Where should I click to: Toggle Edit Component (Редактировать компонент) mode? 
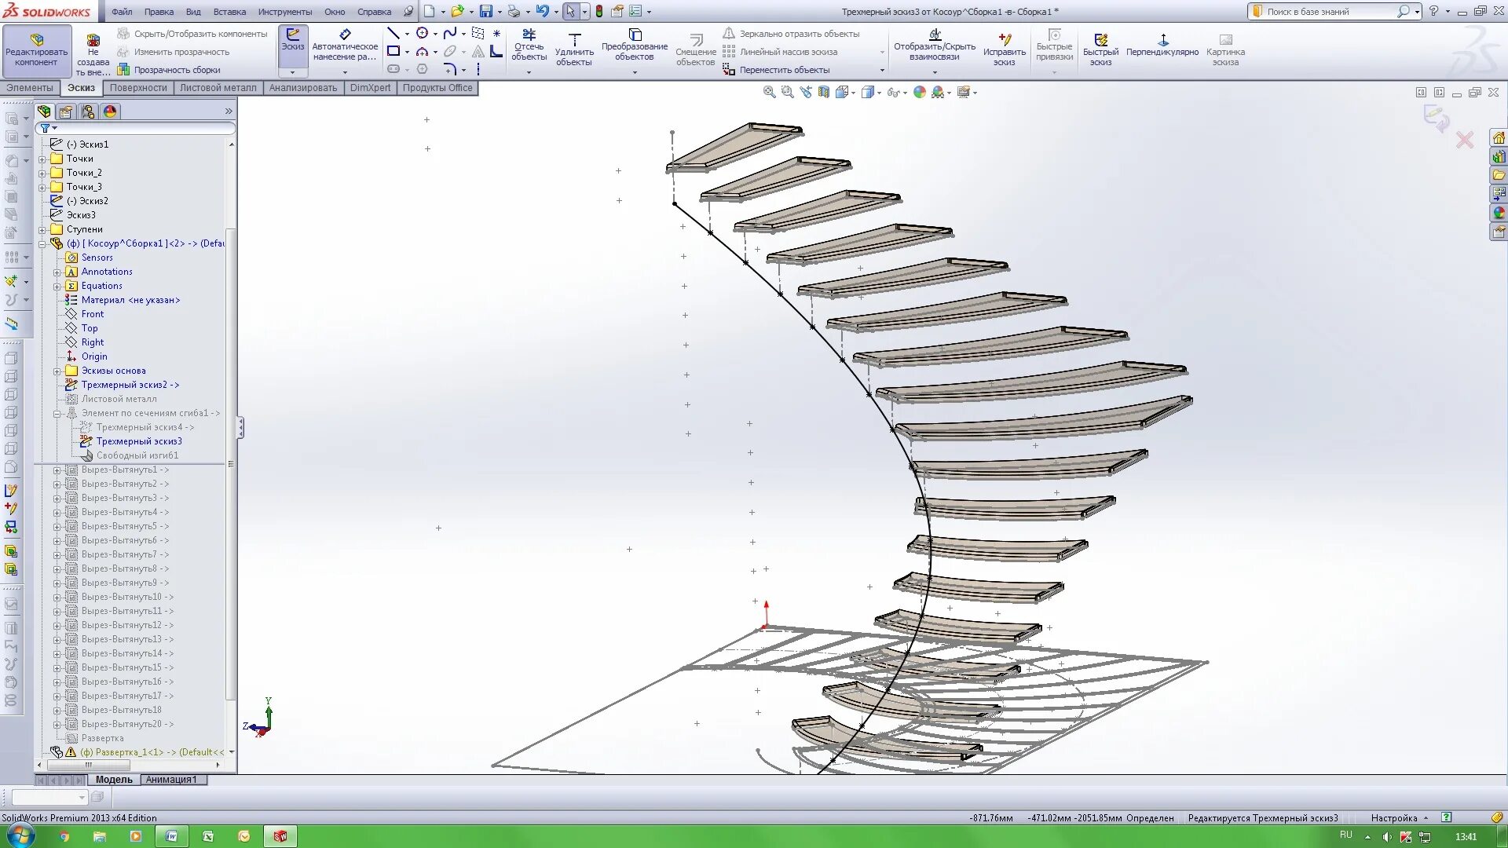point(36,49)
